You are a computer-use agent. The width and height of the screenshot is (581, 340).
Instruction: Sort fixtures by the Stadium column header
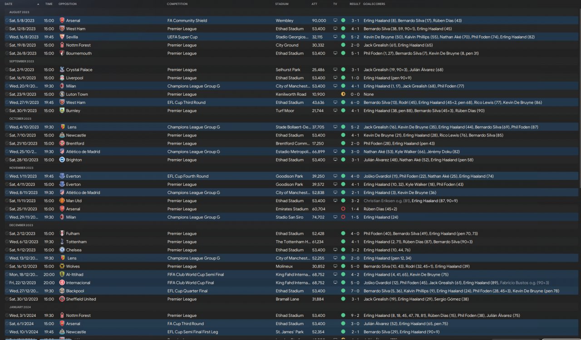(281, 4)
